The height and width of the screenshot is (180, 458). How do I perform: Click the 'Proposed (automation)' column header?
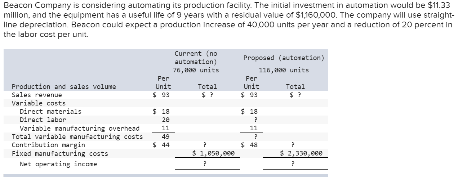[284, 58]
